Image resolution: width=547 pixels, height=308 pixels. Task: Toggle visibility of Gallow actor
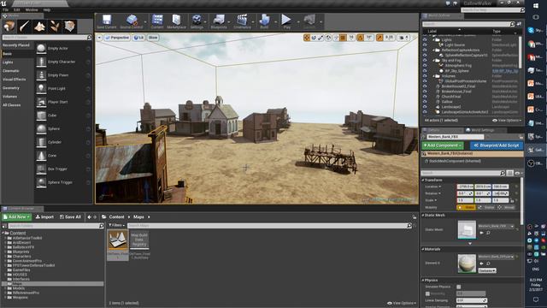click(425, 102)
